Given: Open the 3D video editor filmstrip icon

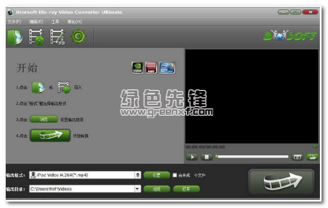Looking at the screenshot, I should [x=57, y=37].
